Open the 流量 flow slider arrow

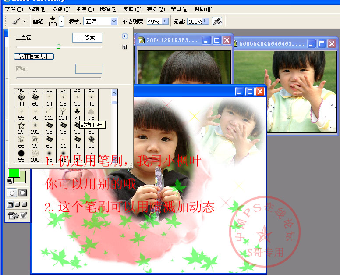tap(205, 21)
